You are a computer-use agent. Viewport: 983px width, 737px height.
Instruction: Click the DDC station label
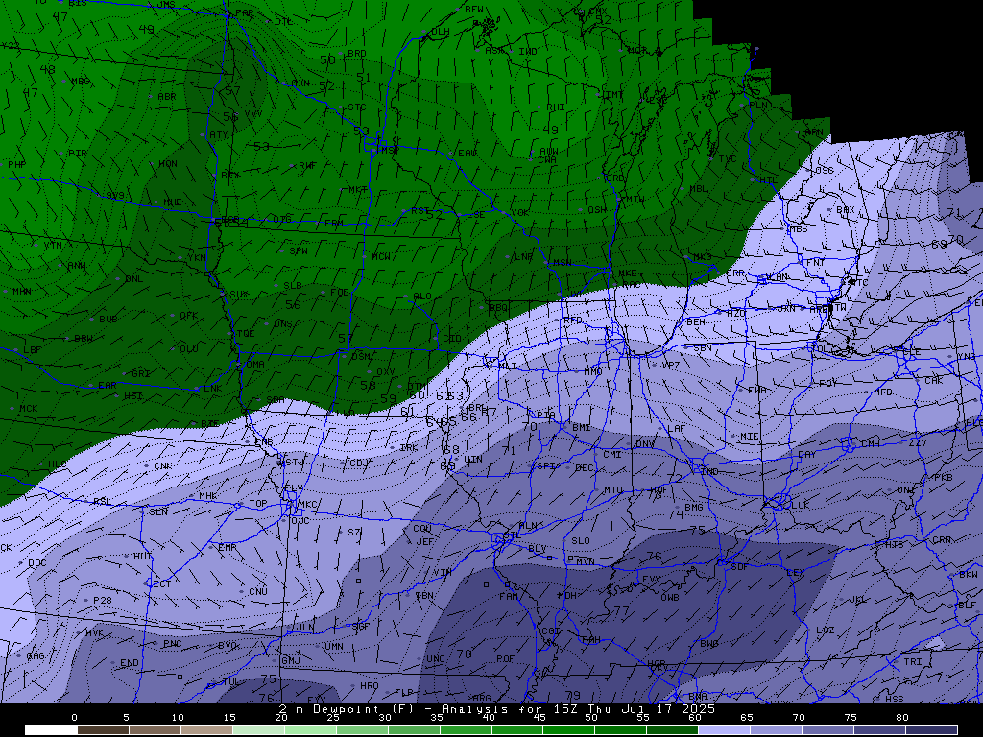[37, 562]
